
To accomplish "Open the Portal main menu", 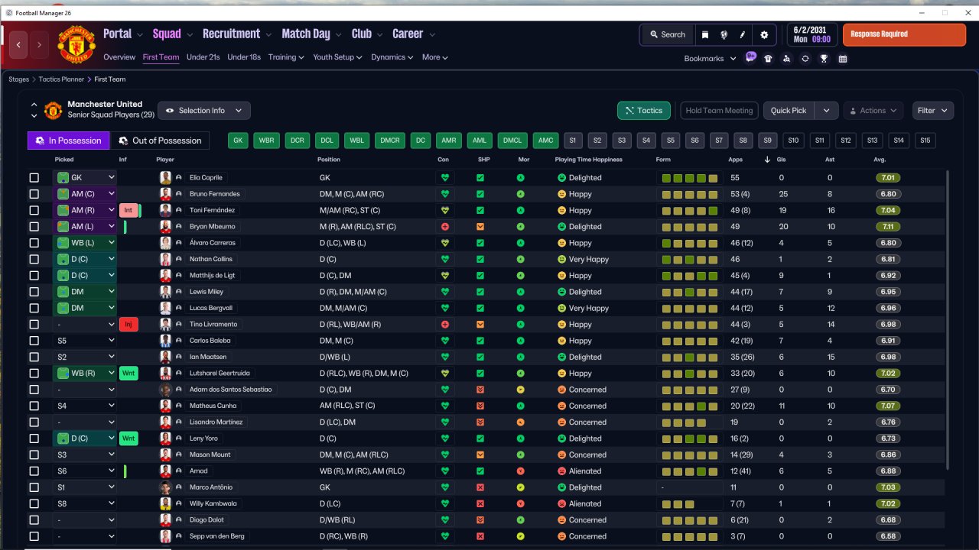I will click(x=122, y=34).
